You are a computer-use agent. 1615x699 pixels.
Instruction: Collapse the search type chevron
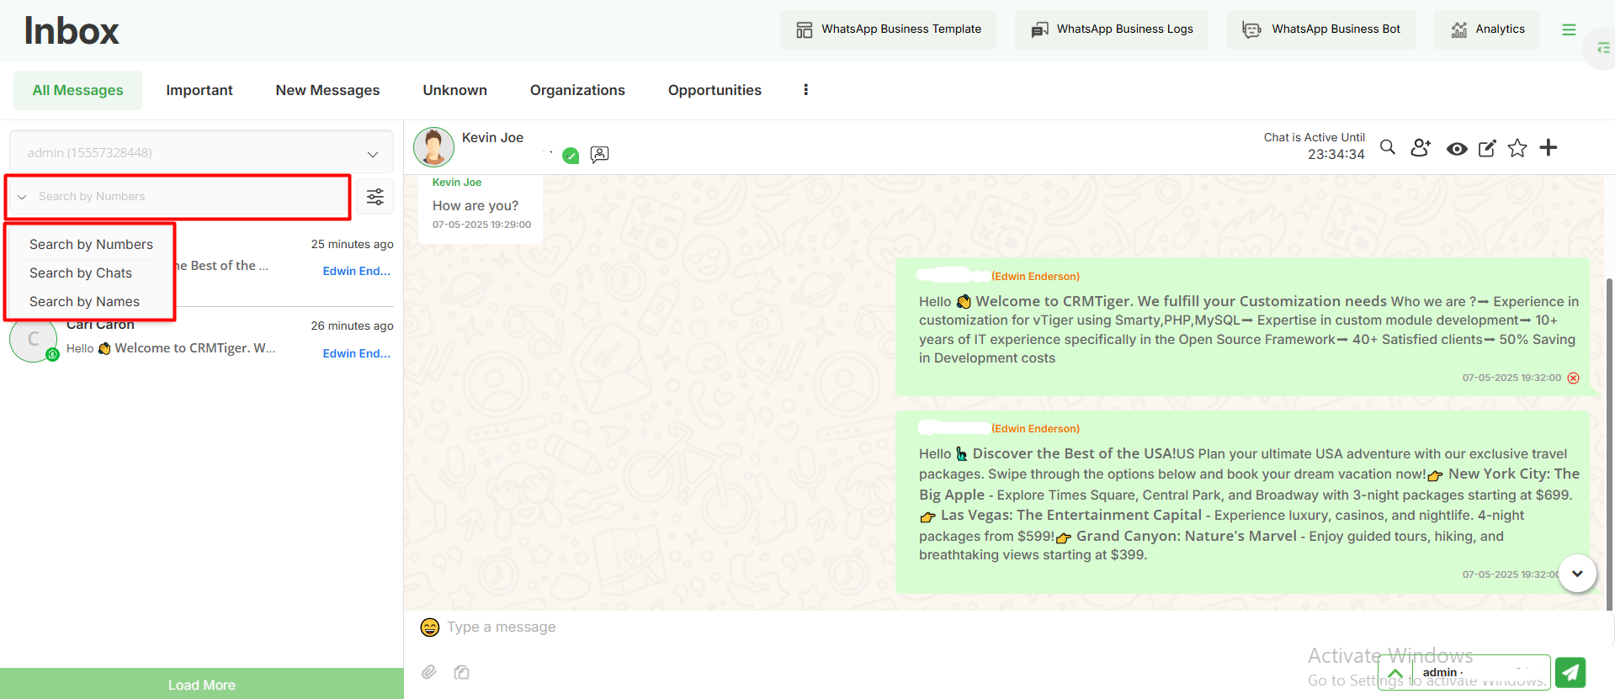(22, 197)
